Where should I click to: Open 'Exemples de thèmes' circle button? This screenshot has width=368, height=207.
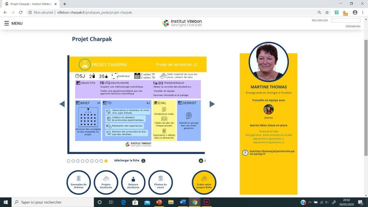pyautogui.click(x=78, y=182)
